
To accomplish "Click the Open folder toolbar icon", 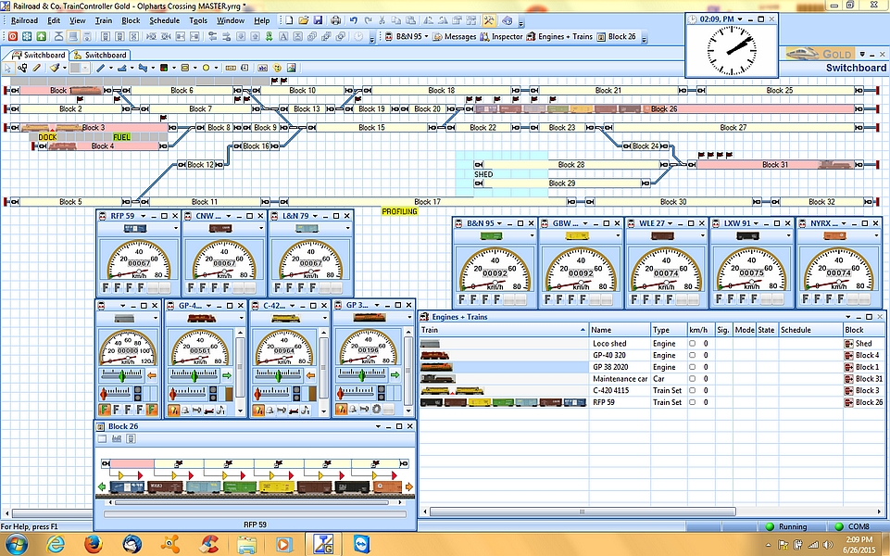I will 304,20.
